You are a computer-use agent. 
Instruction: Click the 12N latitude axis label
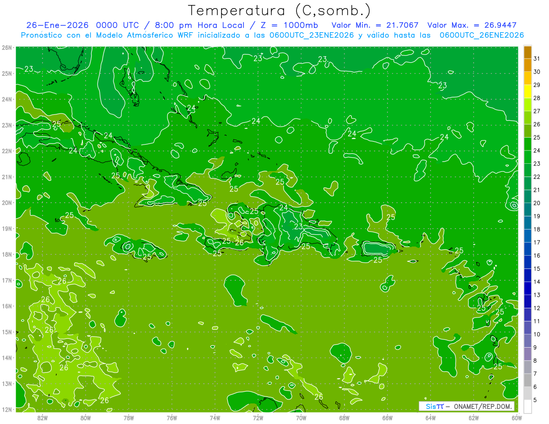6,409
